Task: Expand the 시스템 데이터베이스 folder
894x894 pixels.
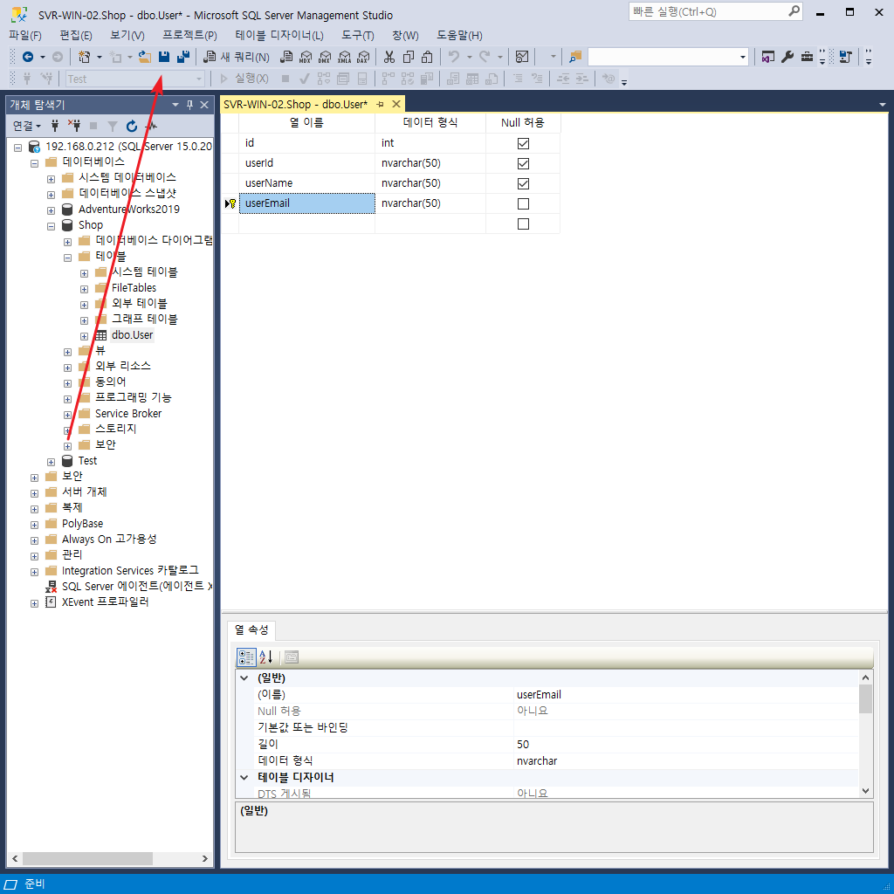Action: click(51, 179)
